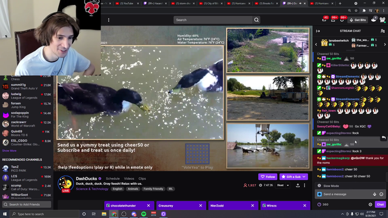Open the Clips tab for DashDucks

pos(142,179)
